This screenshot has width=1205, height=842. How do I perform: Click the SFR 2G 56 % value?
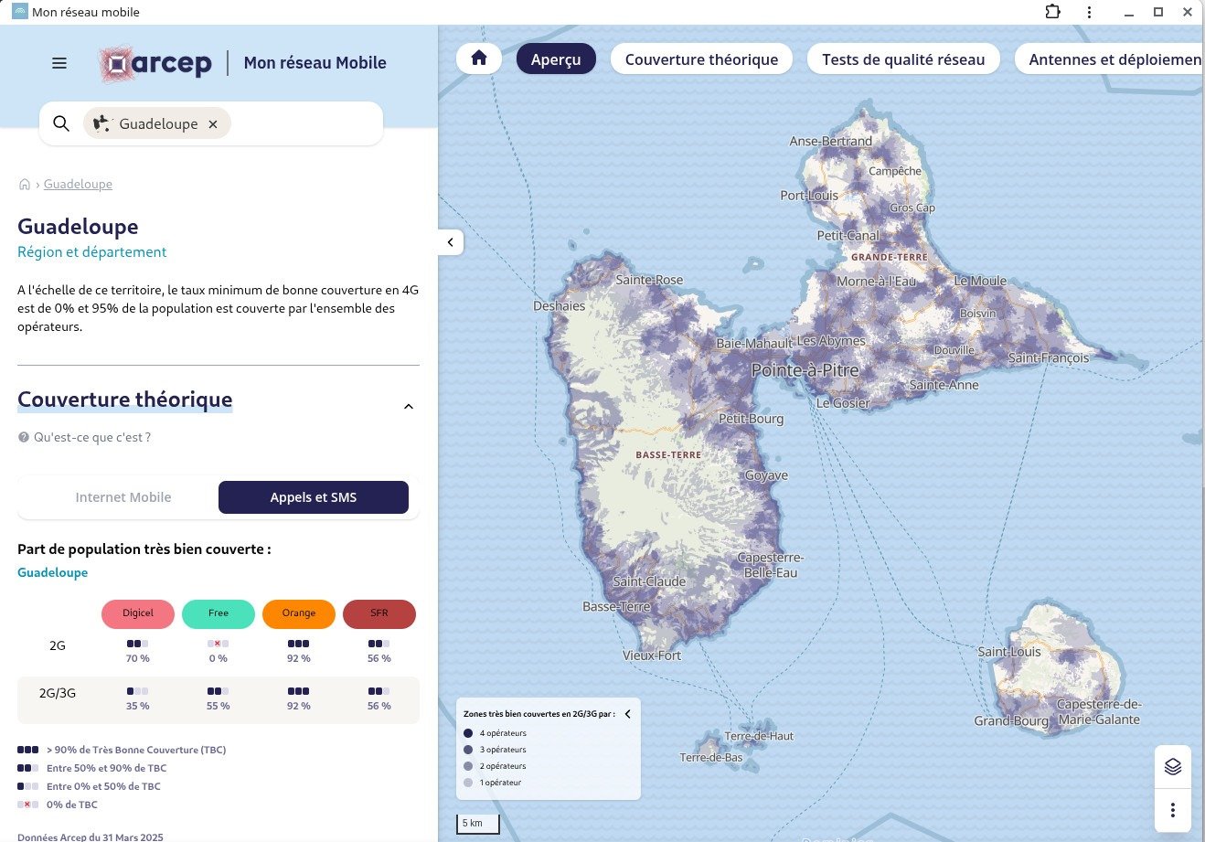tap(379, 658)
